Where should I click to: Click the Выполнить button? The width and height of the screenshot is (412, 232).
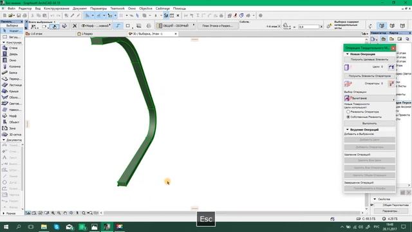pyautogui.click(x=370, y=123)
